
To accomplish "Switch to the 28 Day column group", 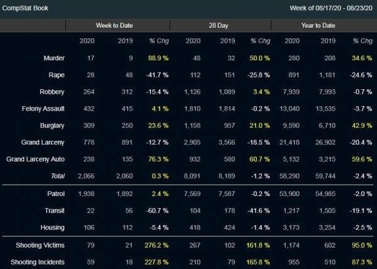I will pos(220,26).
